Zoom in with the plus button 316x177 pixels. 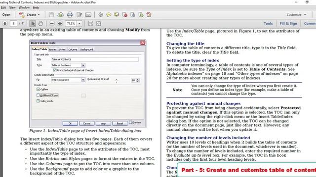[x=60, y=24]
